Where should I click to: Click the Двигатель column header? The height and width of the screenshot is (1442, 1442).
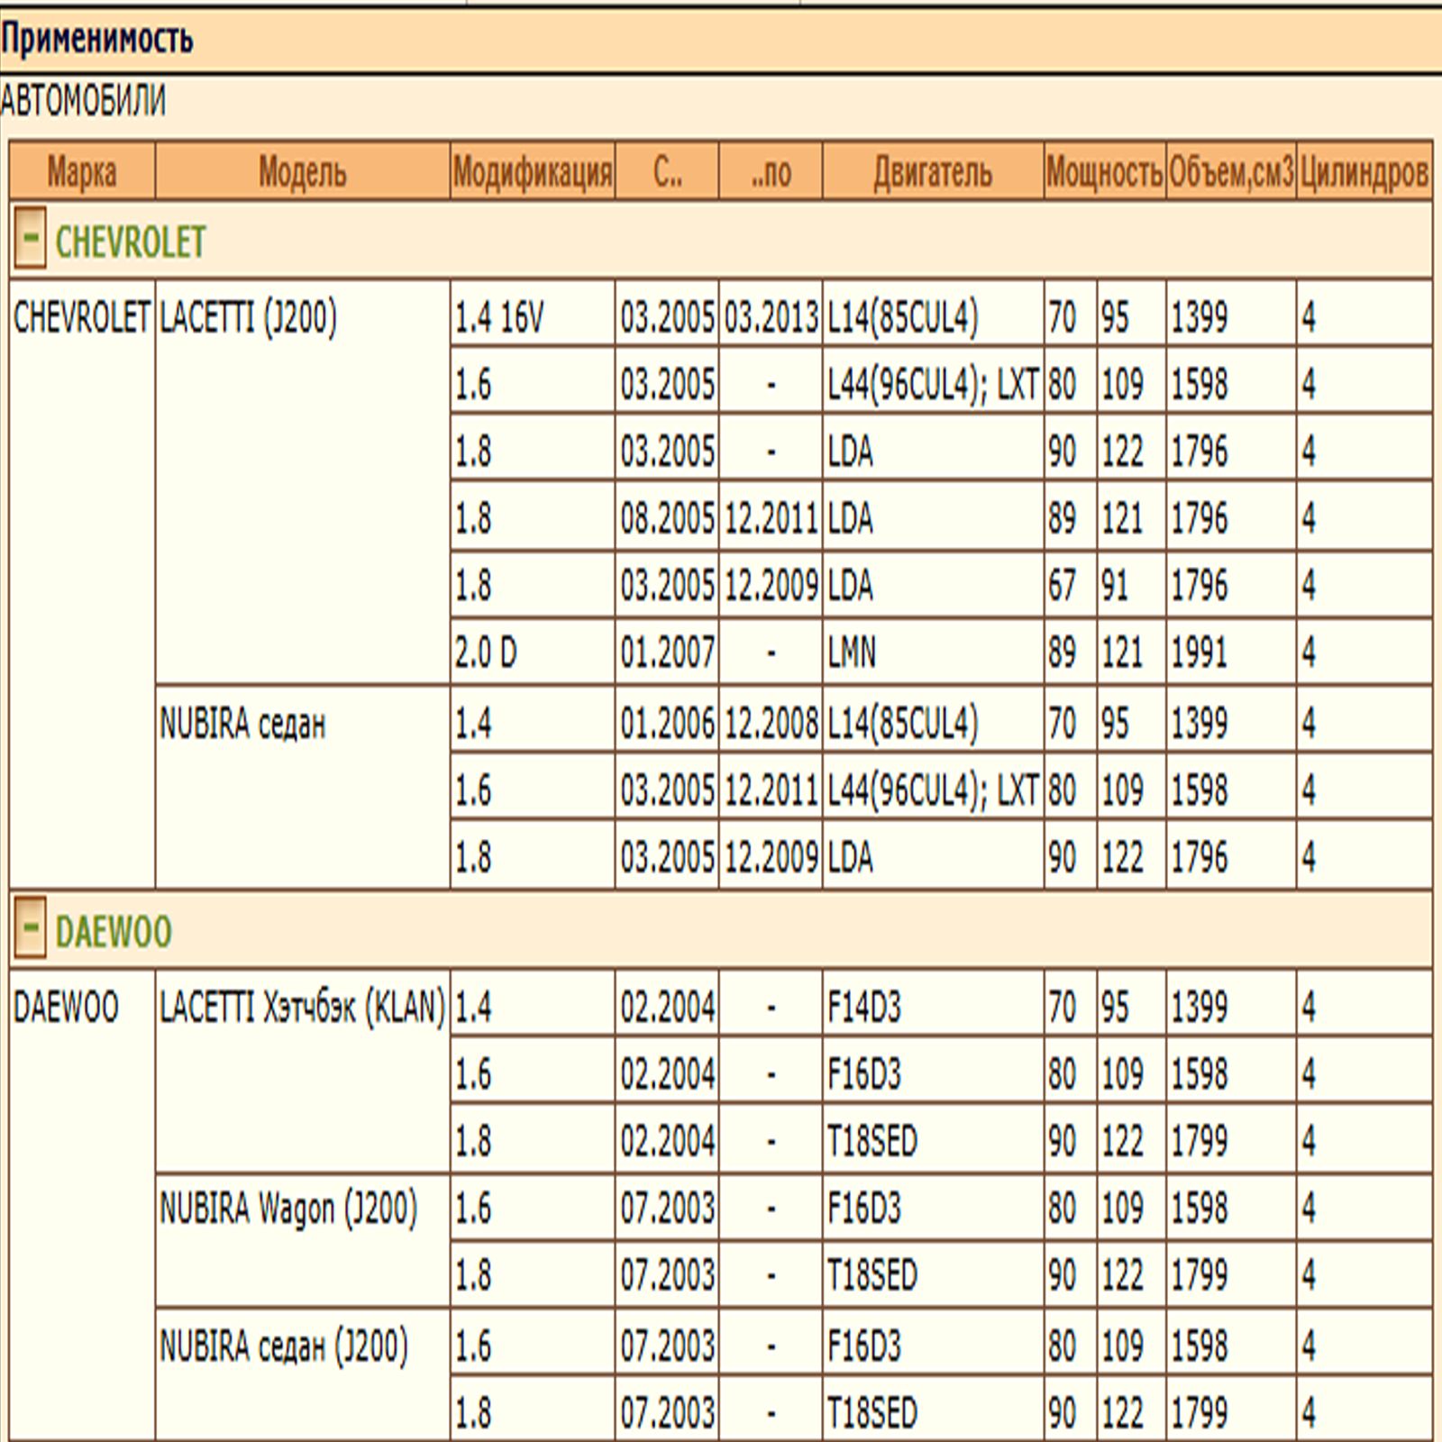(x=933, y=170)
